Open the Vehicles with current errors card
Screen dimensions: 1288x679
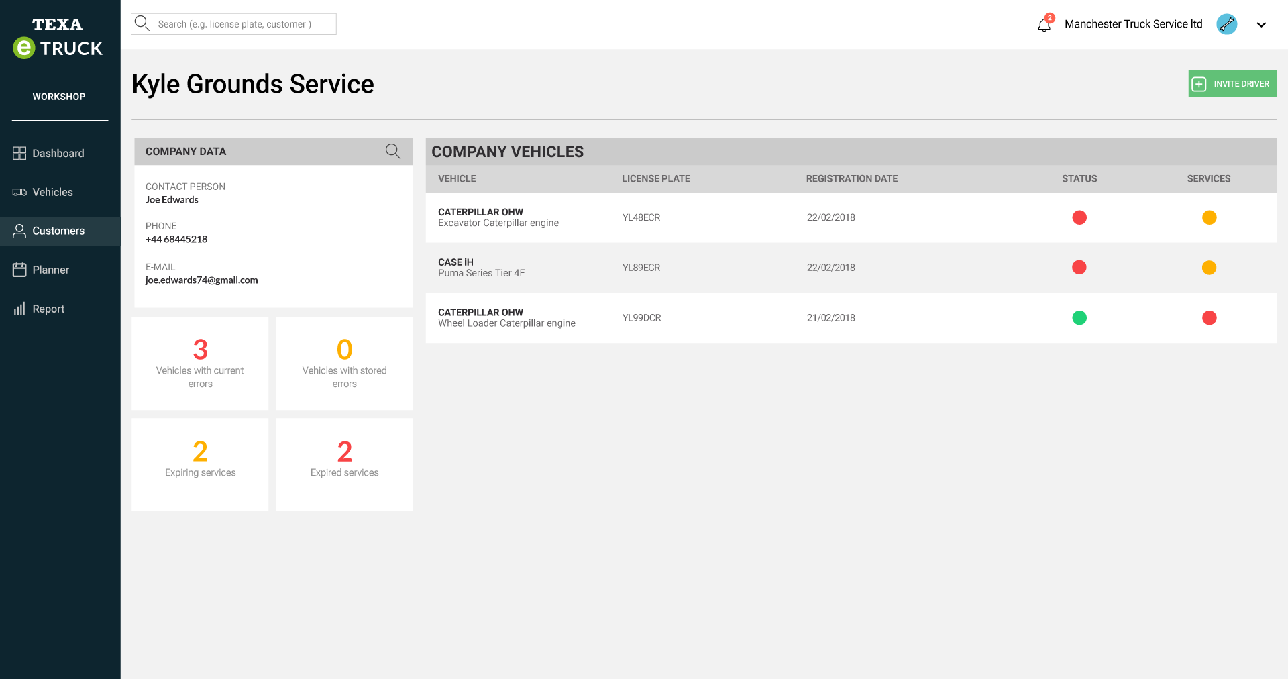point(200,364)
